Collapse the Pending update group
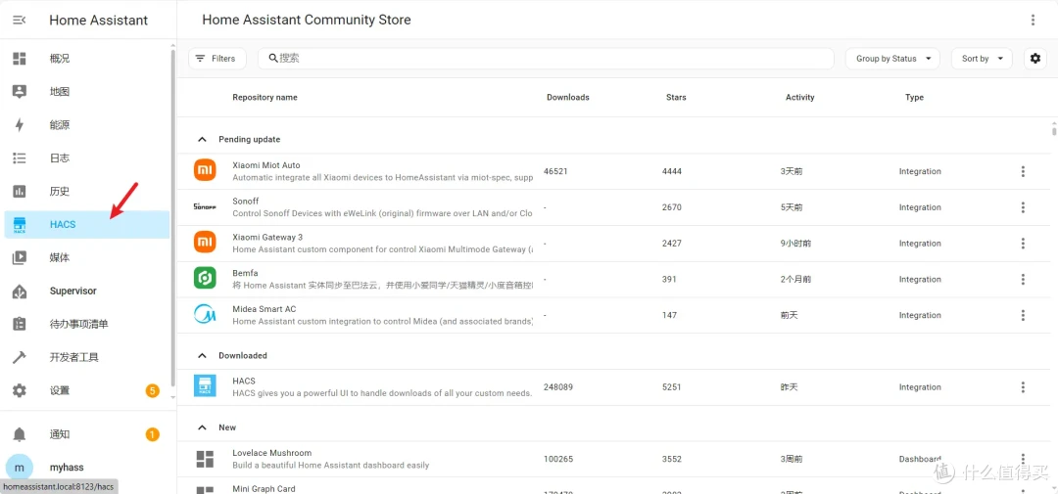This screenshot has width=1058, height=494. [201, 140]
